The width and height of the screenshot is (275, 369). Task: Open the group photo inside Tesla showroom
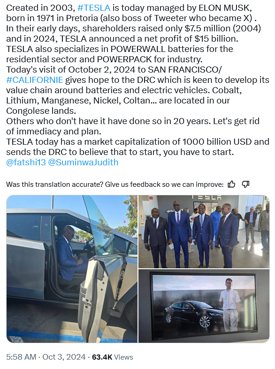pyautogui.click(x=204, y=232)
